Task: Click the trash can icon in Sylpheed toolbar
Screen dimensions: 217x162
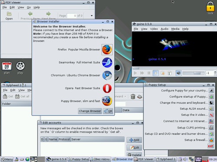Action: [133, 96]
